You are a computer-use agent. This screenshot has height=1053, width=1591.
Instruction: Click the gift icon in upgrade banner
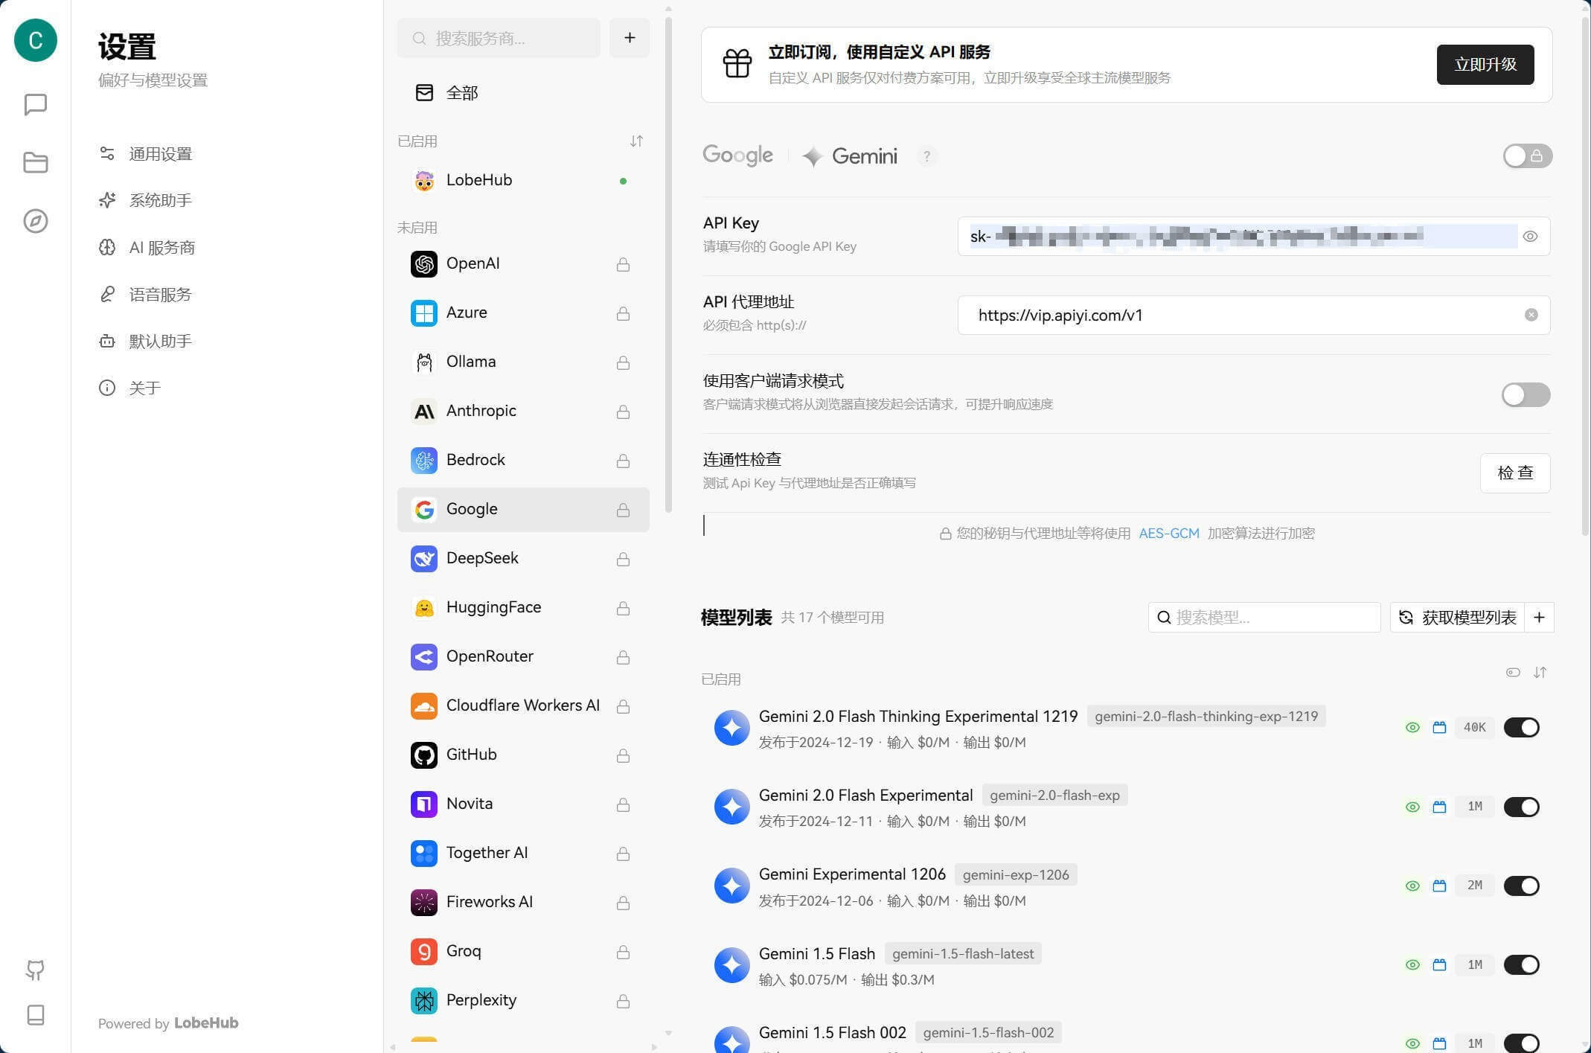point(737,64)
